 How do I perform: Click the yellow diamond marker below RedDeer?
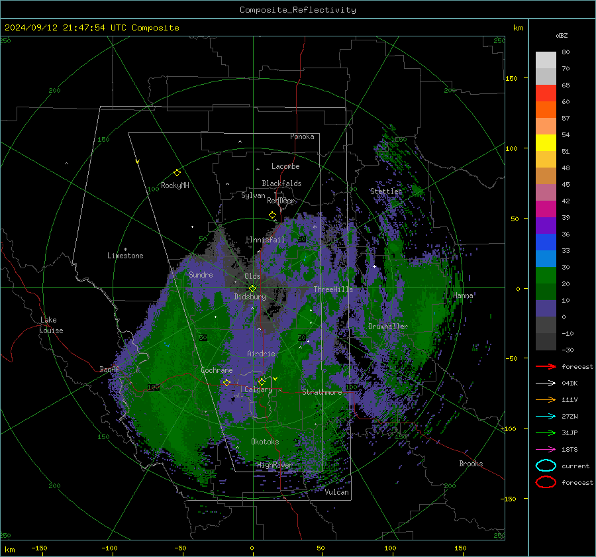click(273, 215)
